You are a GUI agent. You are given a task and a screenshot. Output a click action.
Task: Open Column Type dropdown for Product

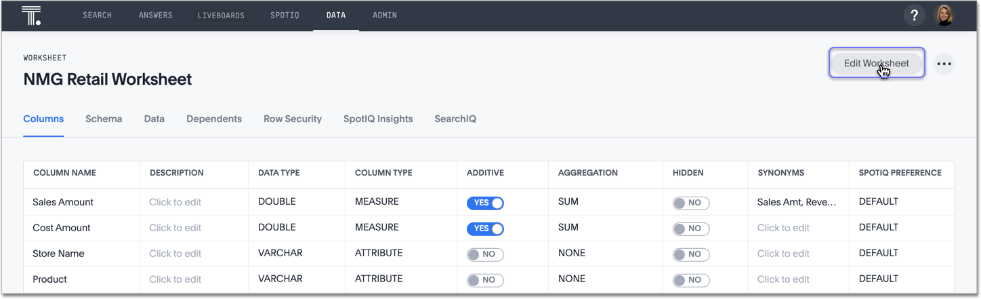pos(378,279)
